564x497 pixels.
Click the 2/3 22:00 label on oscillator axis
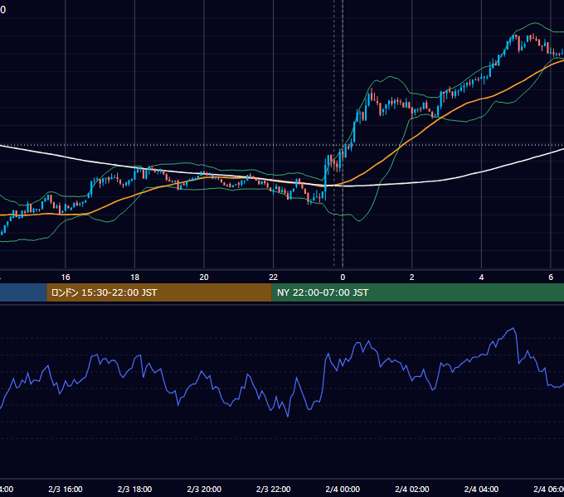click(x=274, y=489)
